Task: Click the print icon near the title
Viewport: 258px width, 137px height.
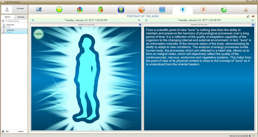Action: coord(248,17)
